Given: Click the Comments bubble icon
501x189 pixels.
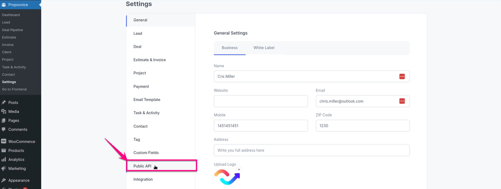Looking at the screenshot, I should coord(4,130).
